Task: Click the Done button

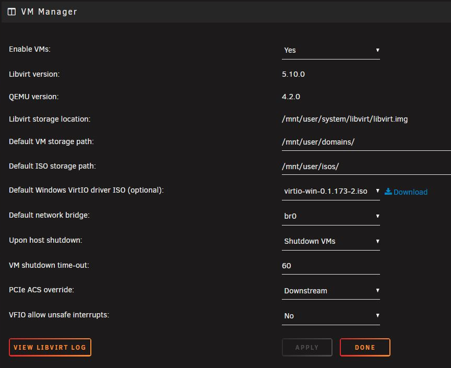Action: 365,347
